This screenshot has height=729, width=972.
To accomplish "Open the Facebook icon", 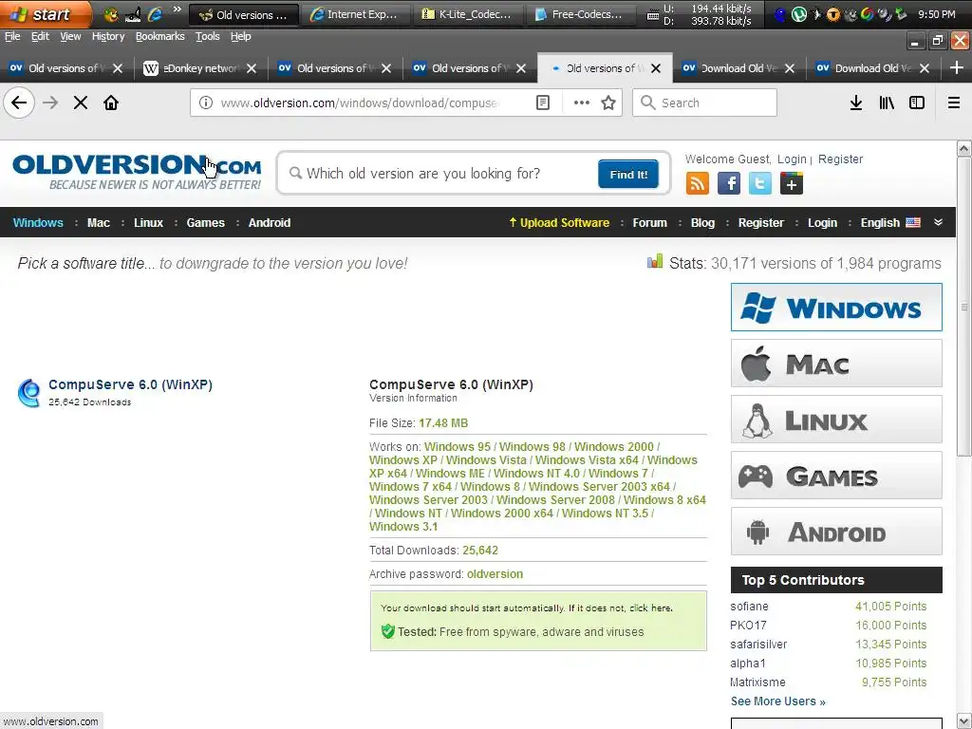I will click(x=729, y=183).
